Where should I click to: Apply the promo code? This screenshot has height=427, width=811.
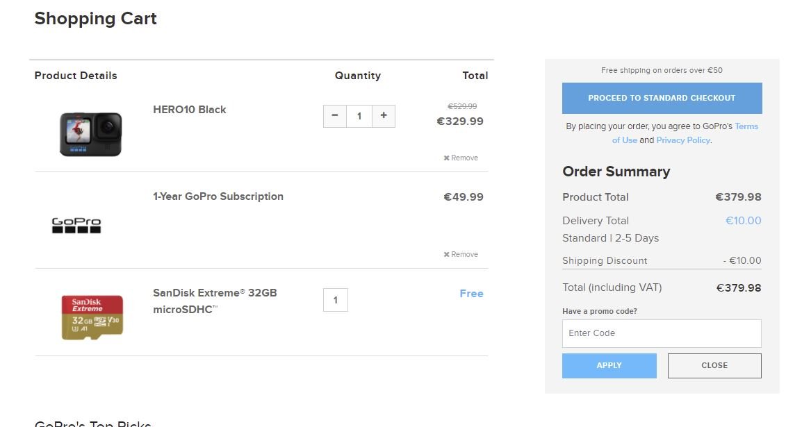pyautogui.click(x=609, y=365)
